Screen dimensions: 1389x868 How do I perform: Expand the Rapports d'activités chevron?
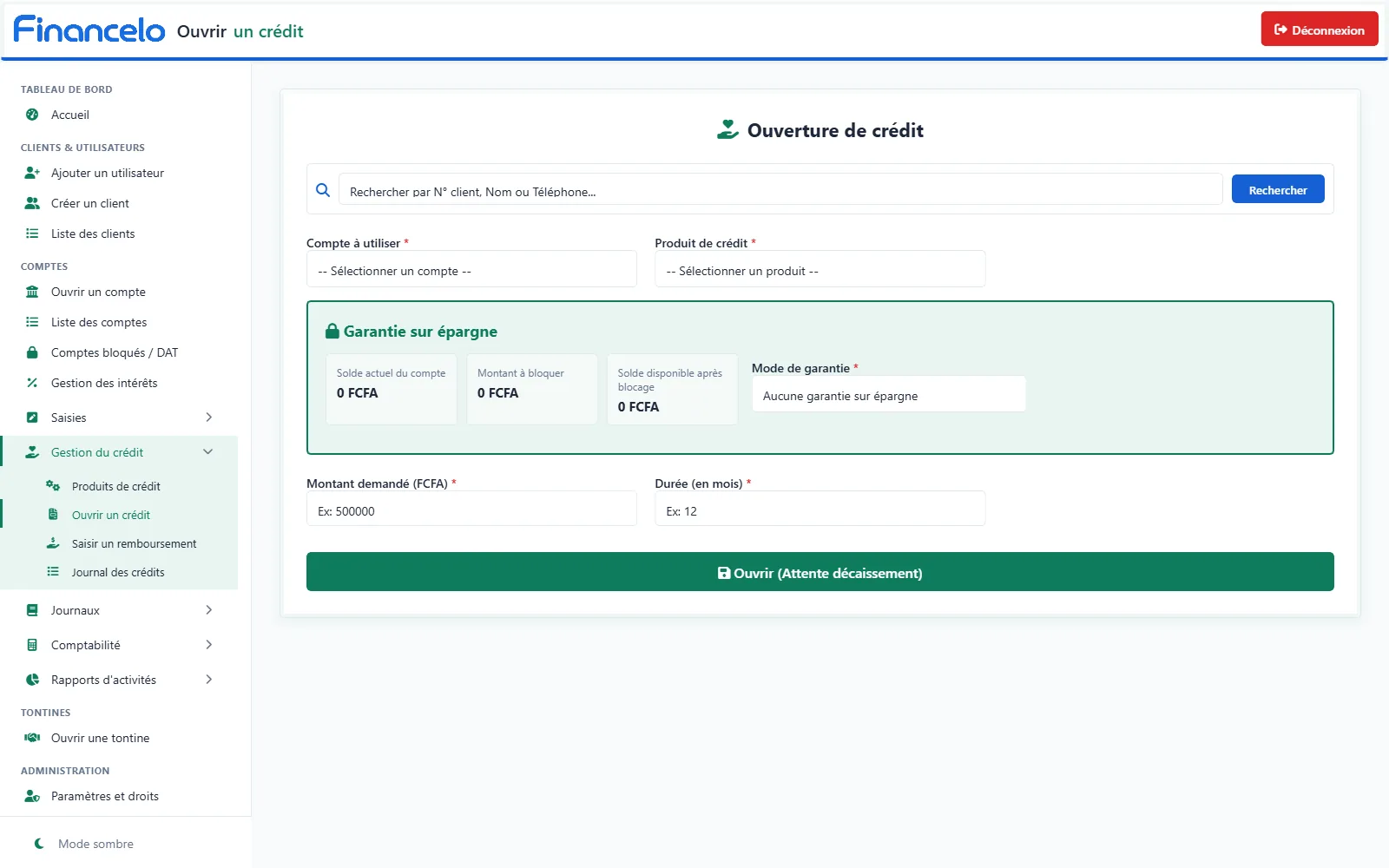click(208, 680)
